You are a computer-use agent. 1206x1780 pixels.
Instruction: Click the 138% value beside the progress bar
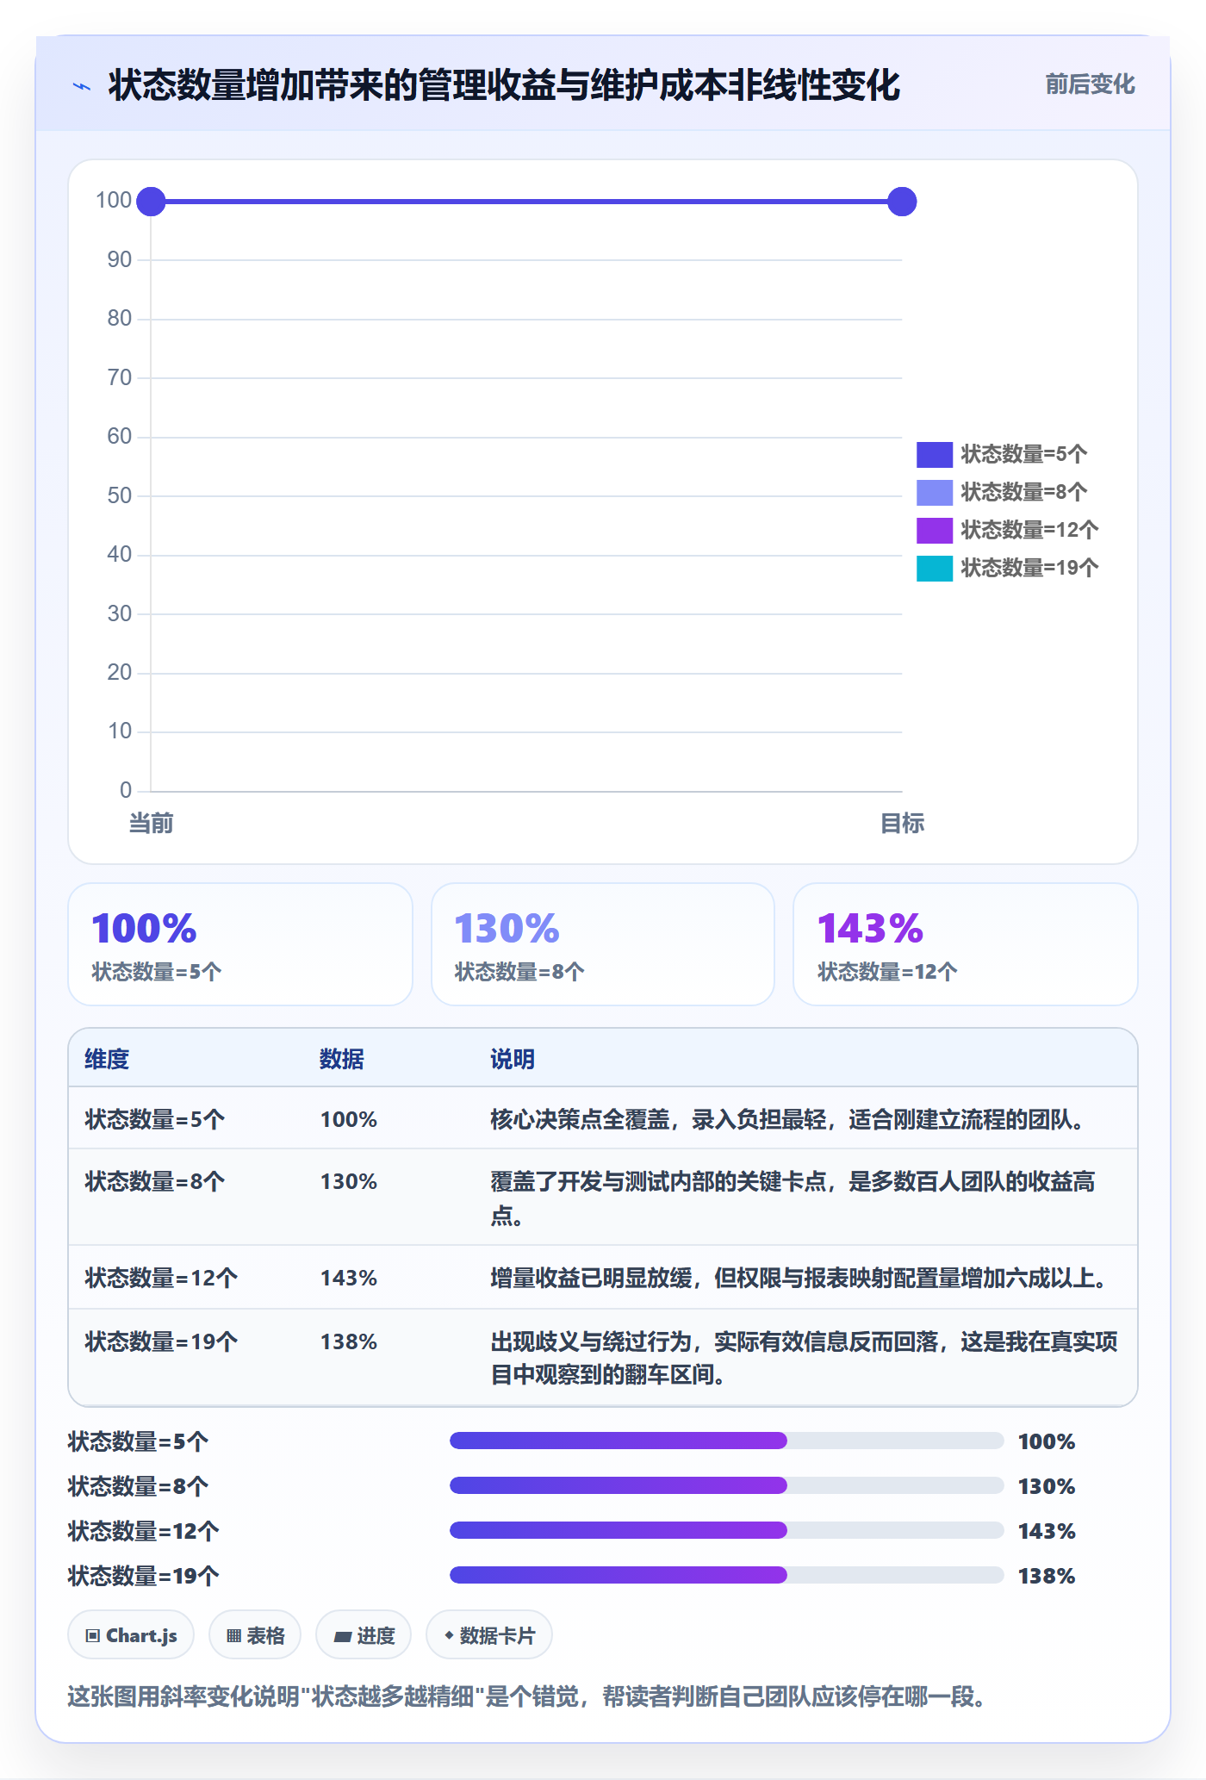pos(1047,1576)
